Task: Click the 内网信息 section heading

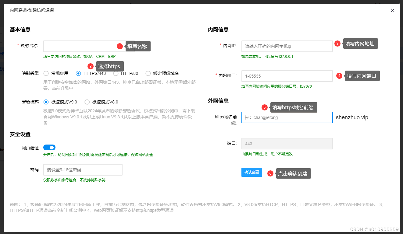Action: coord(218,30)
